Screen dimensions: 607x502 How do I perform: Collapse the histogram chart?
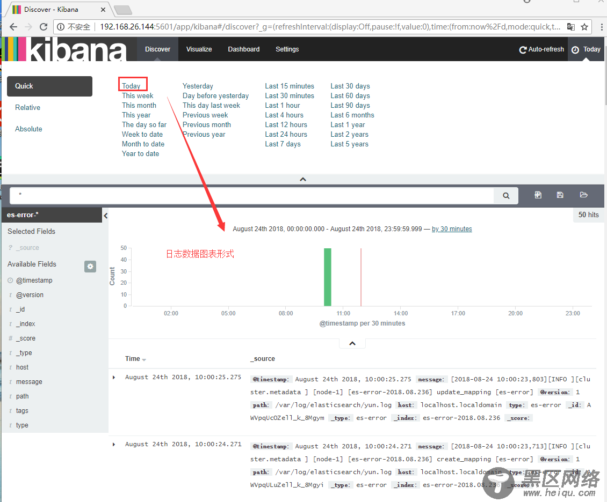(x=352, y=344)
